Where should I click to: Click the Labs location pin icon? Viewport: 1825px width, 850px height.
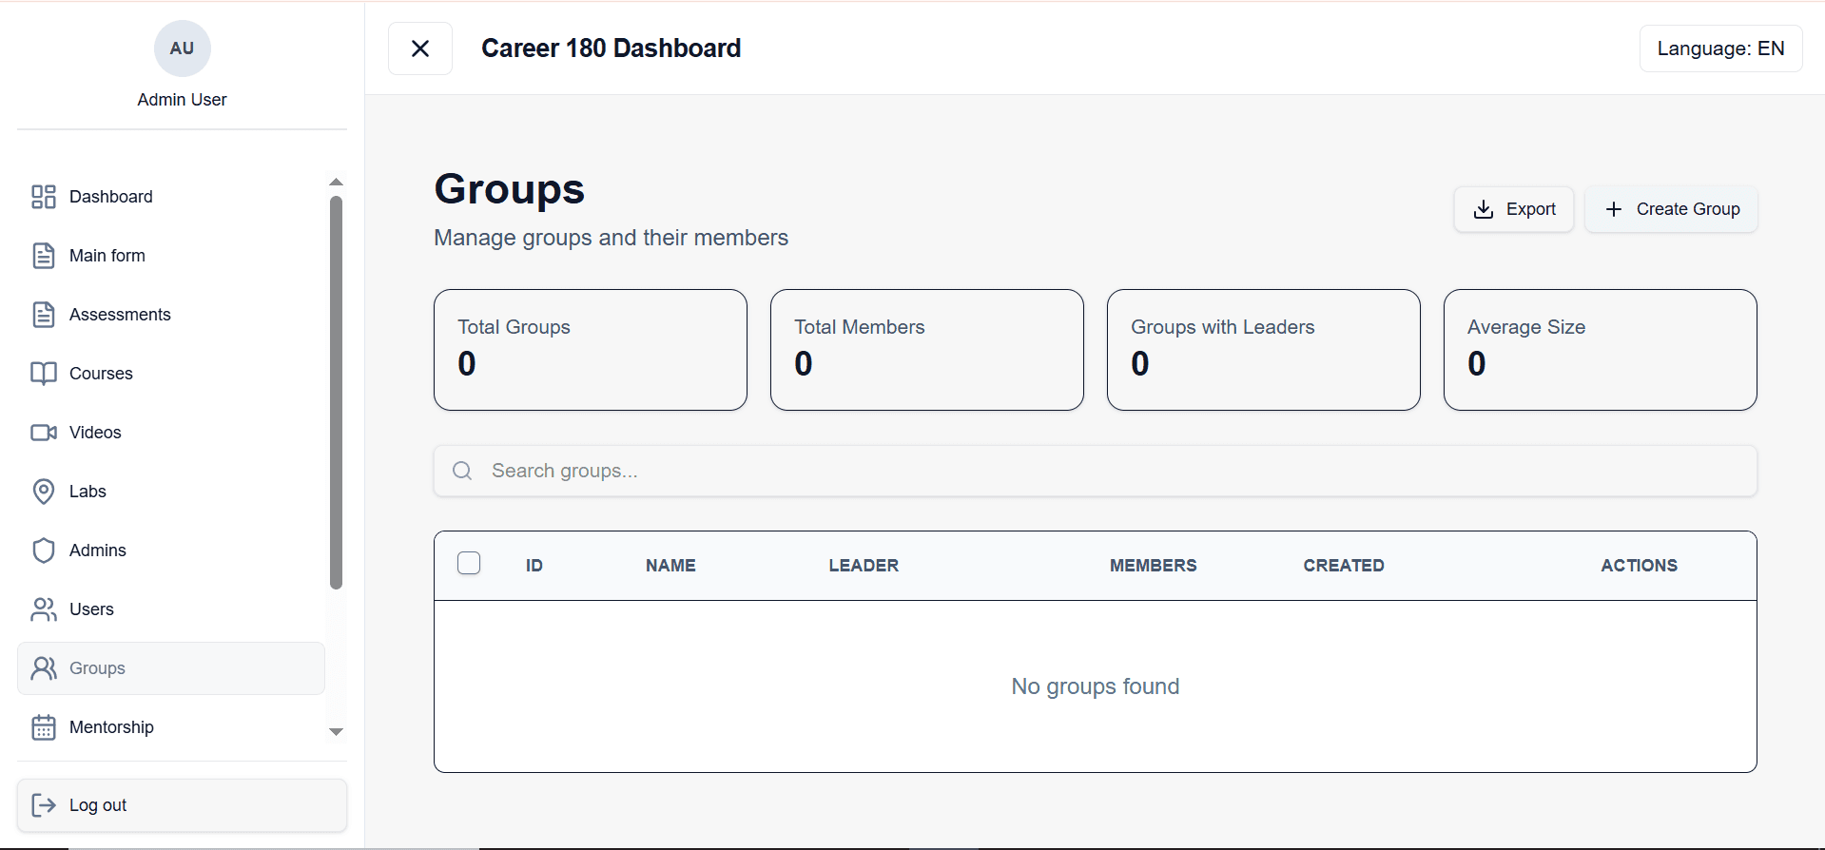[44, 492]
